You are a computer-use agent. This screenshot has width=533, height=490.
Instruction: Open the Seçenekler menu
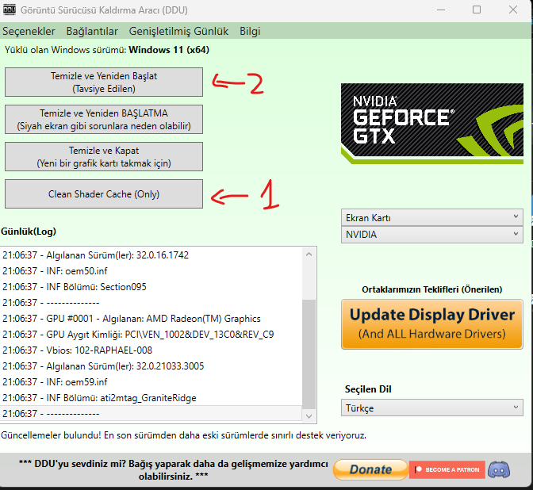(x=29, y=31)
